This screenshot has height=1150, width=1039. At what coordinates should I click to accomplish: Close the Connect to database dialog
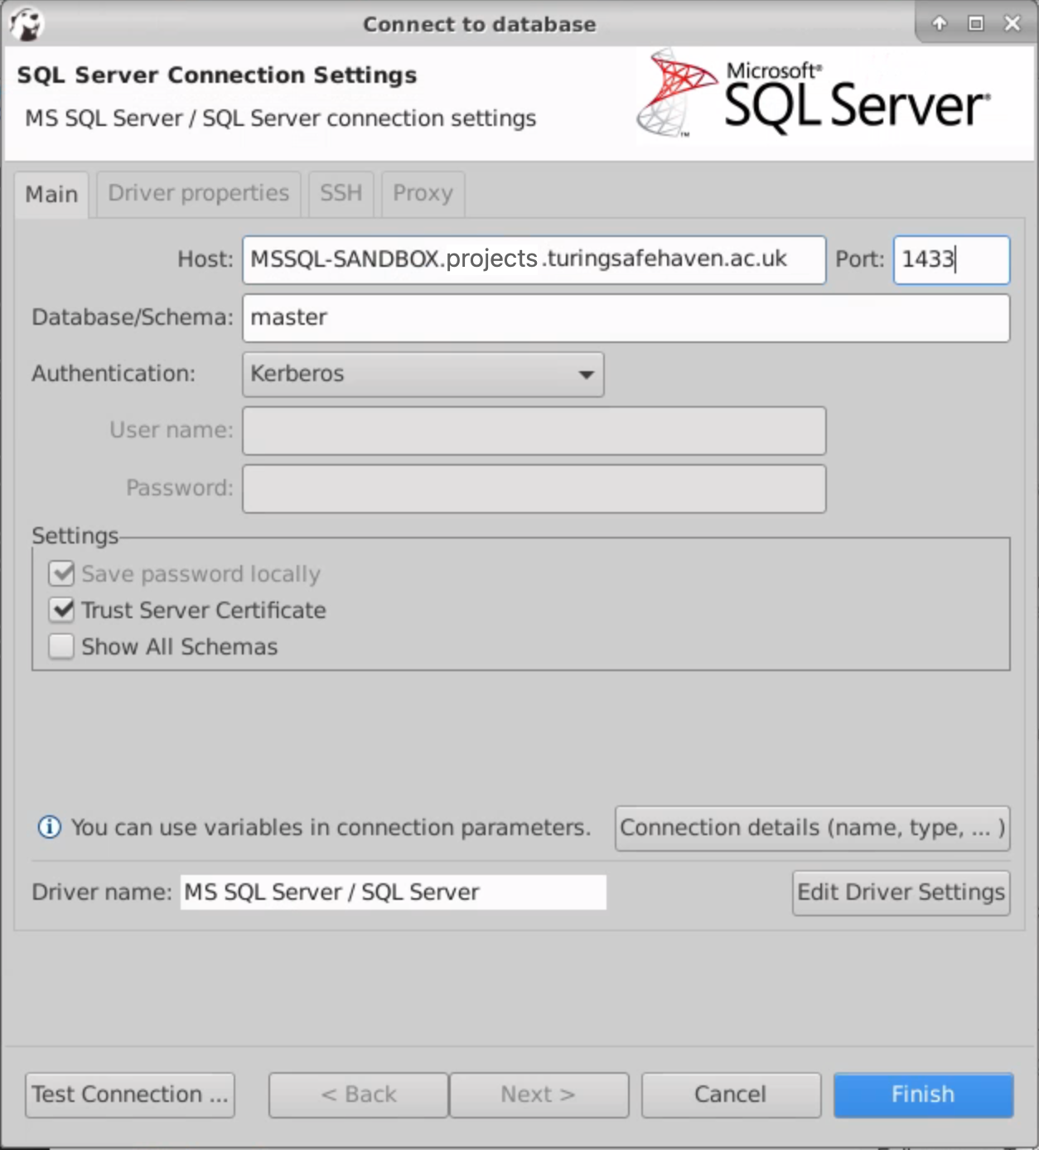(1012, 23)
